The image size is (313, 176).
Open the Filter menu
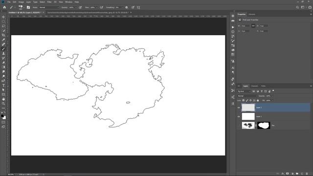(49, 2)
